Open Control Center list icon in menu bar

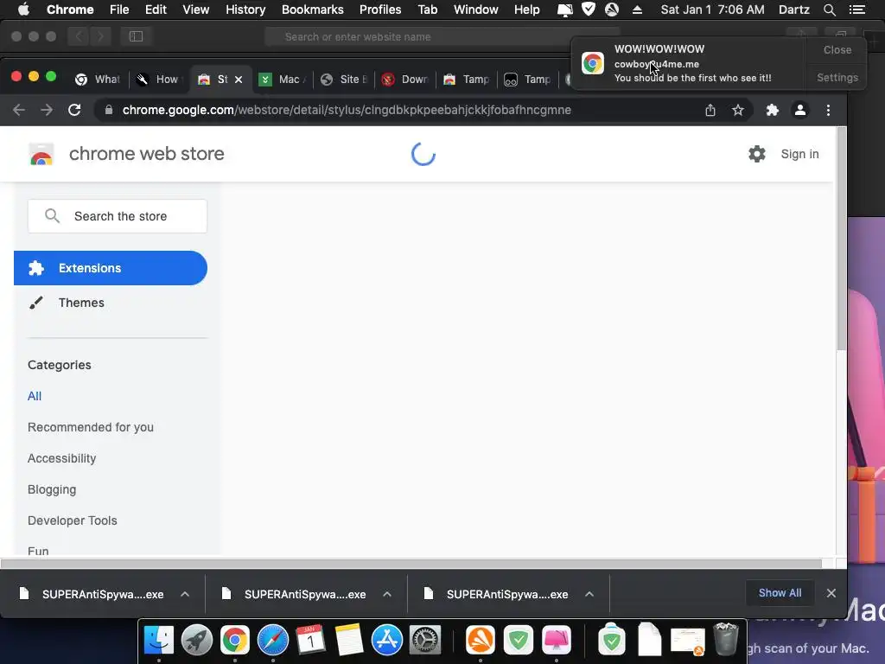point(856,10)
